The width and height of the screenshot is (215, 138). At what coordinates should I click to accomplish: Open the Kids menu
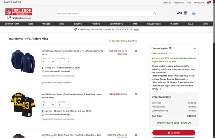pyautogui.click(x=61, y=24)
